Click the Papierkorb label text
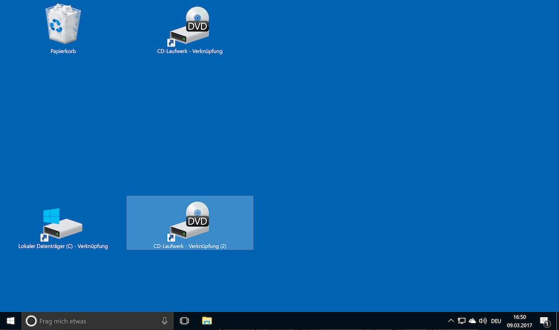The image size is (559, 330). tap(63, 51)
